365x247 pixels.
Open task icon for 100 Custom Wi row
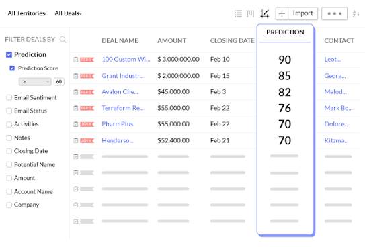point(76,60)
